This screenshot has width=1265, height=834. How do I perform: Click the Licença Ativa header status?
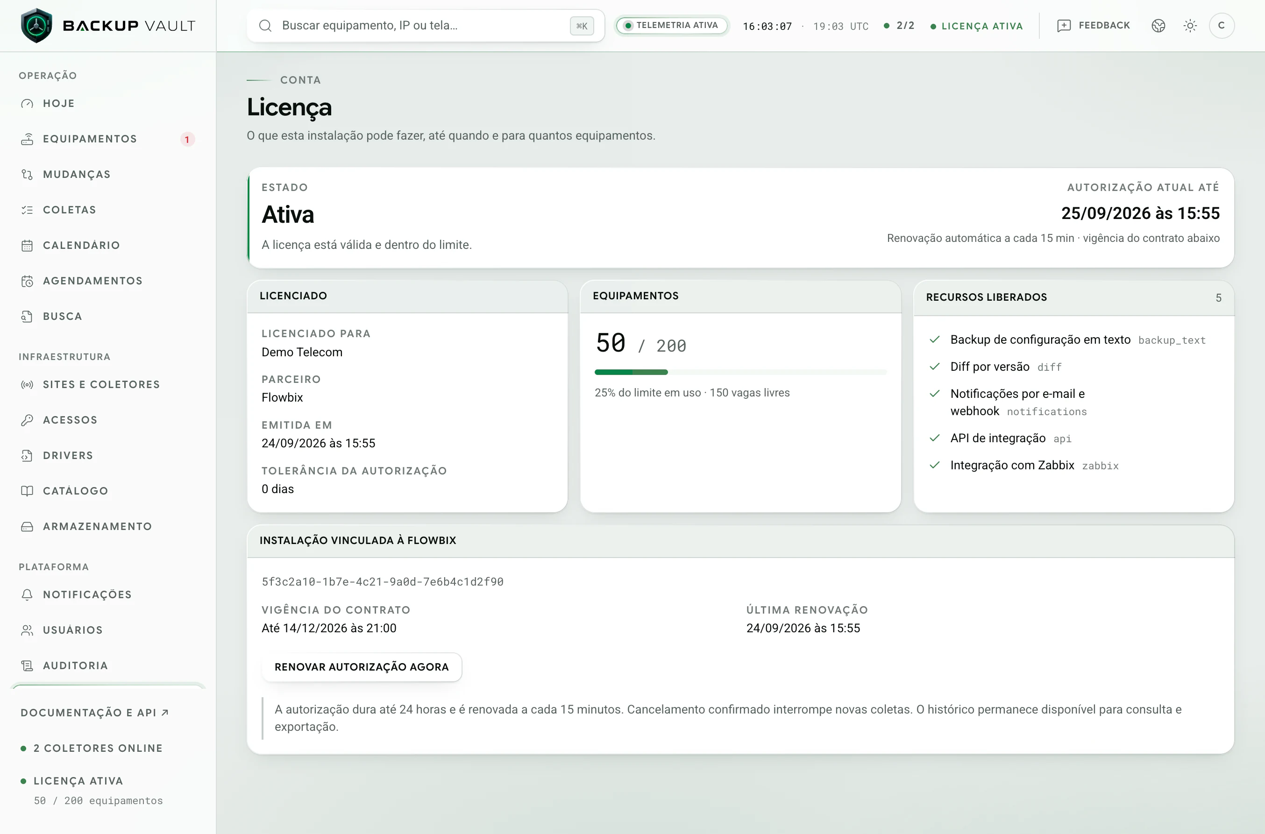976,26
